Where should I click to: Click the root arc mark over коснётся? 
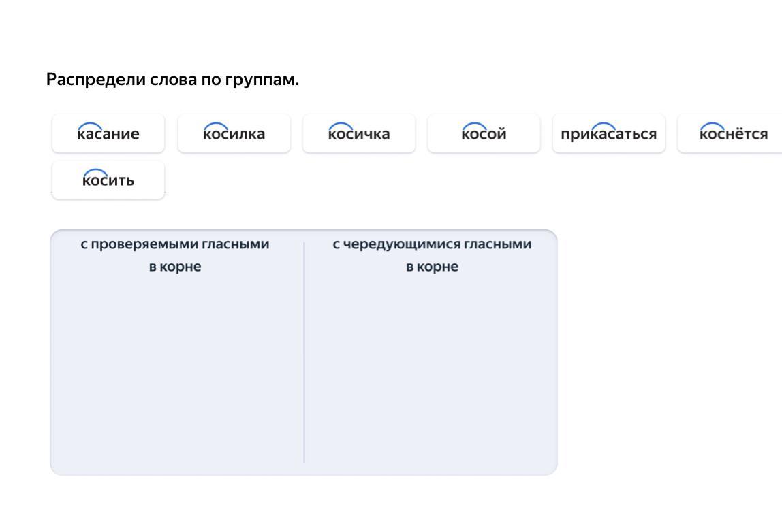(x=713, y=126)
